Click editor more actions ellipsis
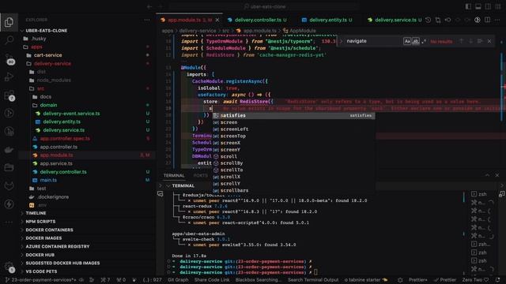The height and width of the screenshot is (284, 506). coord(497,20)
